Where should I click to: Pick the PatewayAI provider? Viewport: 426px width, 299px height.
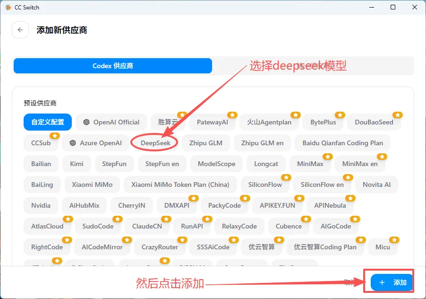coord(213,122)
